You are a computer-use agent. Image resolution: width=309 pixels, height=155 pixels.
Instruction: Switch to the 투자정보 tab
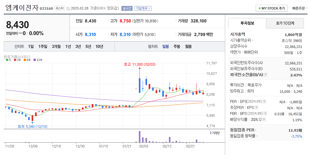(247, 23)
